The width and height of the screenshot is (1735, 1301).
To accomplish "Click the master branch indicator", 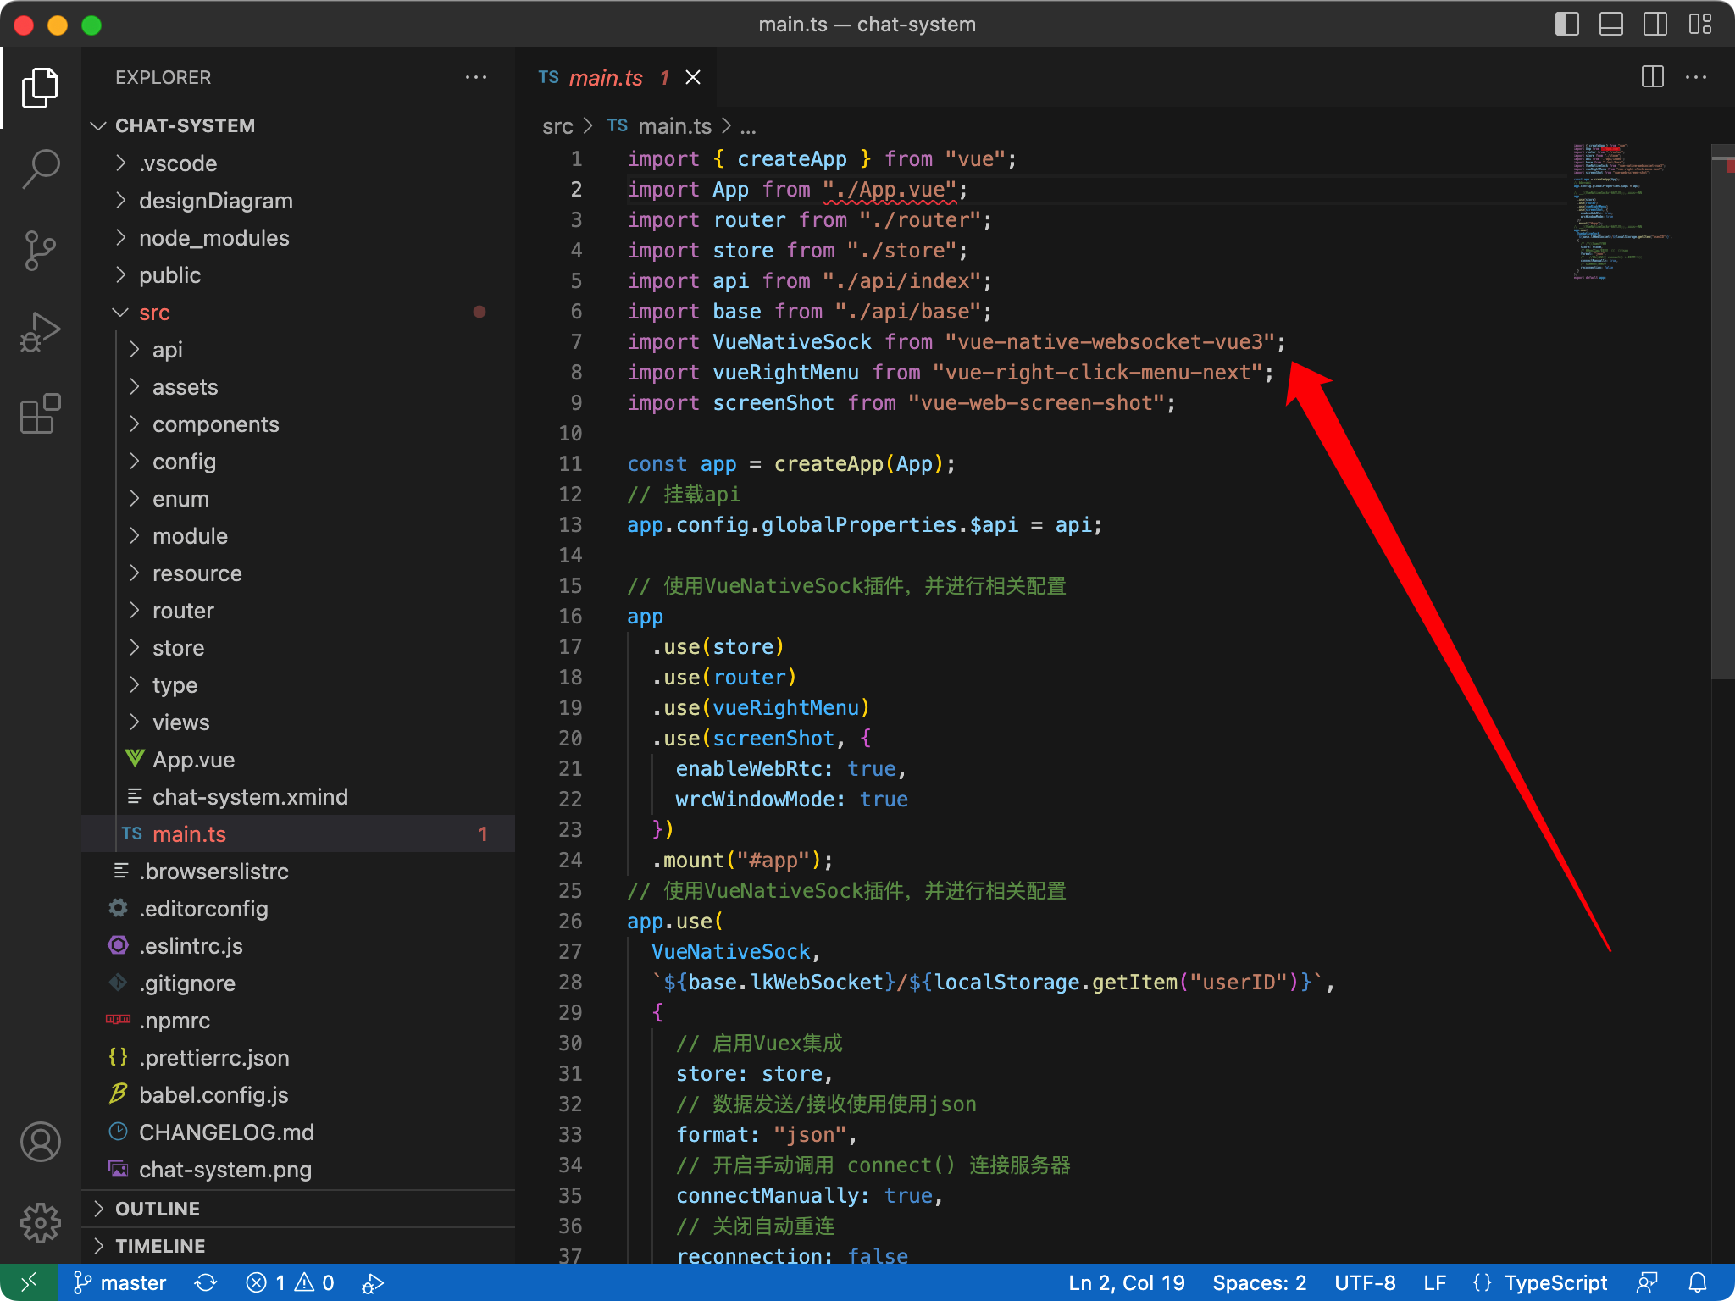I will point(120,1282).
